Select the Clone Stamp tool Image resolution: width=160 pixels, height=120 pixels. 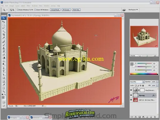tap(4, 48)
